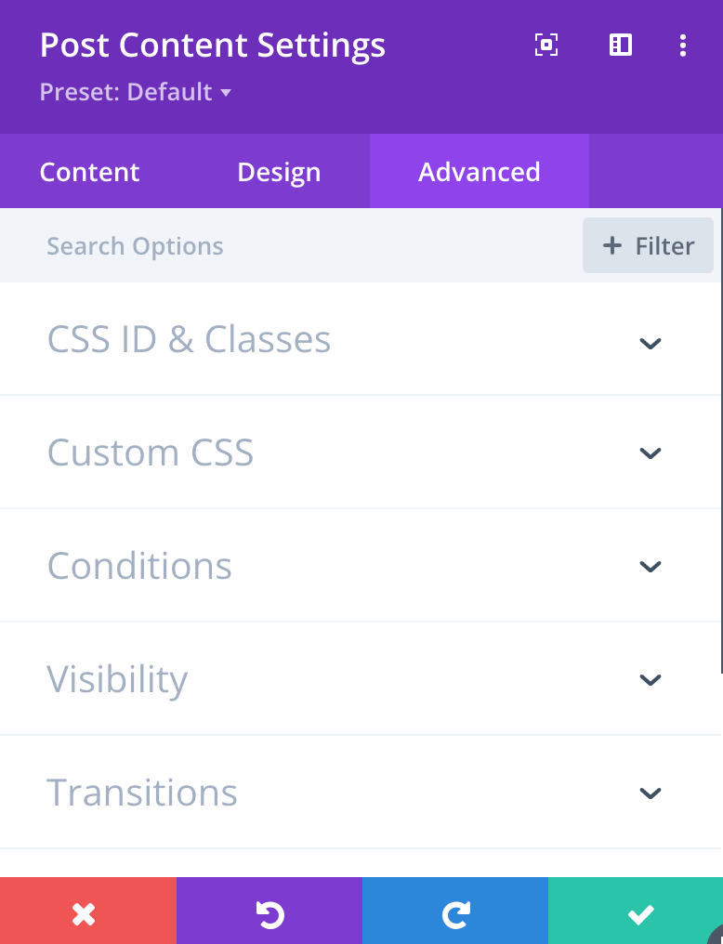Expand the CSS ID & Classes chevron

pyautogui.click(x=650, y=342)
